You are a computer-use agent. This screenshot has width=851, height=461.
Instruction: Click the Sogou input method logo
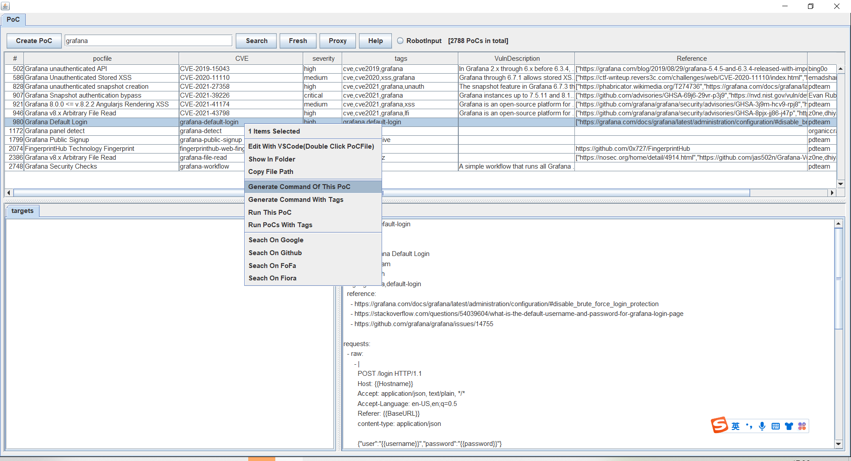pos(719,425)
